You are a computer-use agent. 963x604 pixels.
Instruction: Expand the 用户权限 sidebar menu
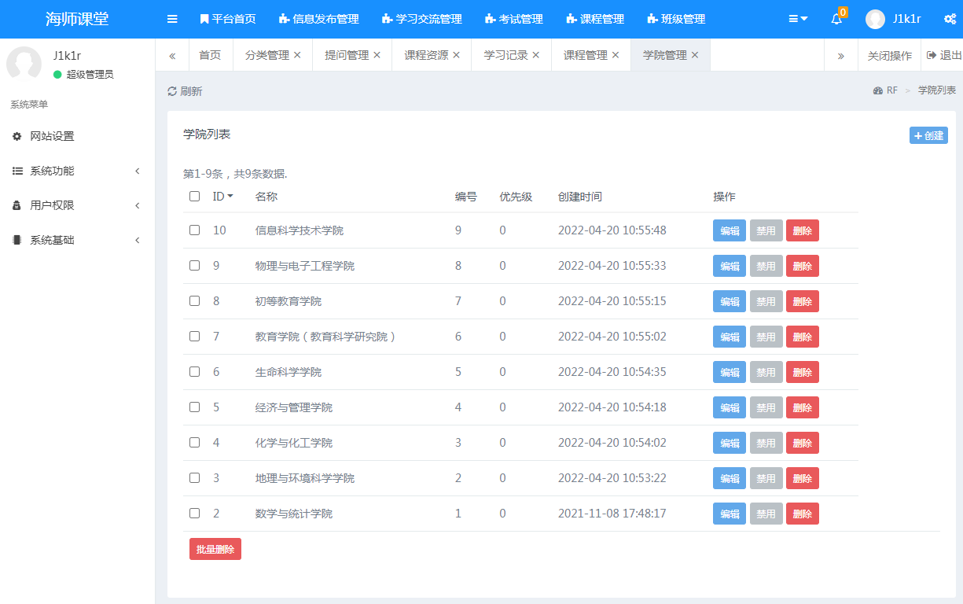77,205
